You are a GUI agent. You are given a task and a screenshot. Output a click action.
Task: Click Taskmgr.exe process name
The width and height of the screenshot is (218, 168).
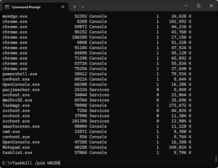point(16,105)
